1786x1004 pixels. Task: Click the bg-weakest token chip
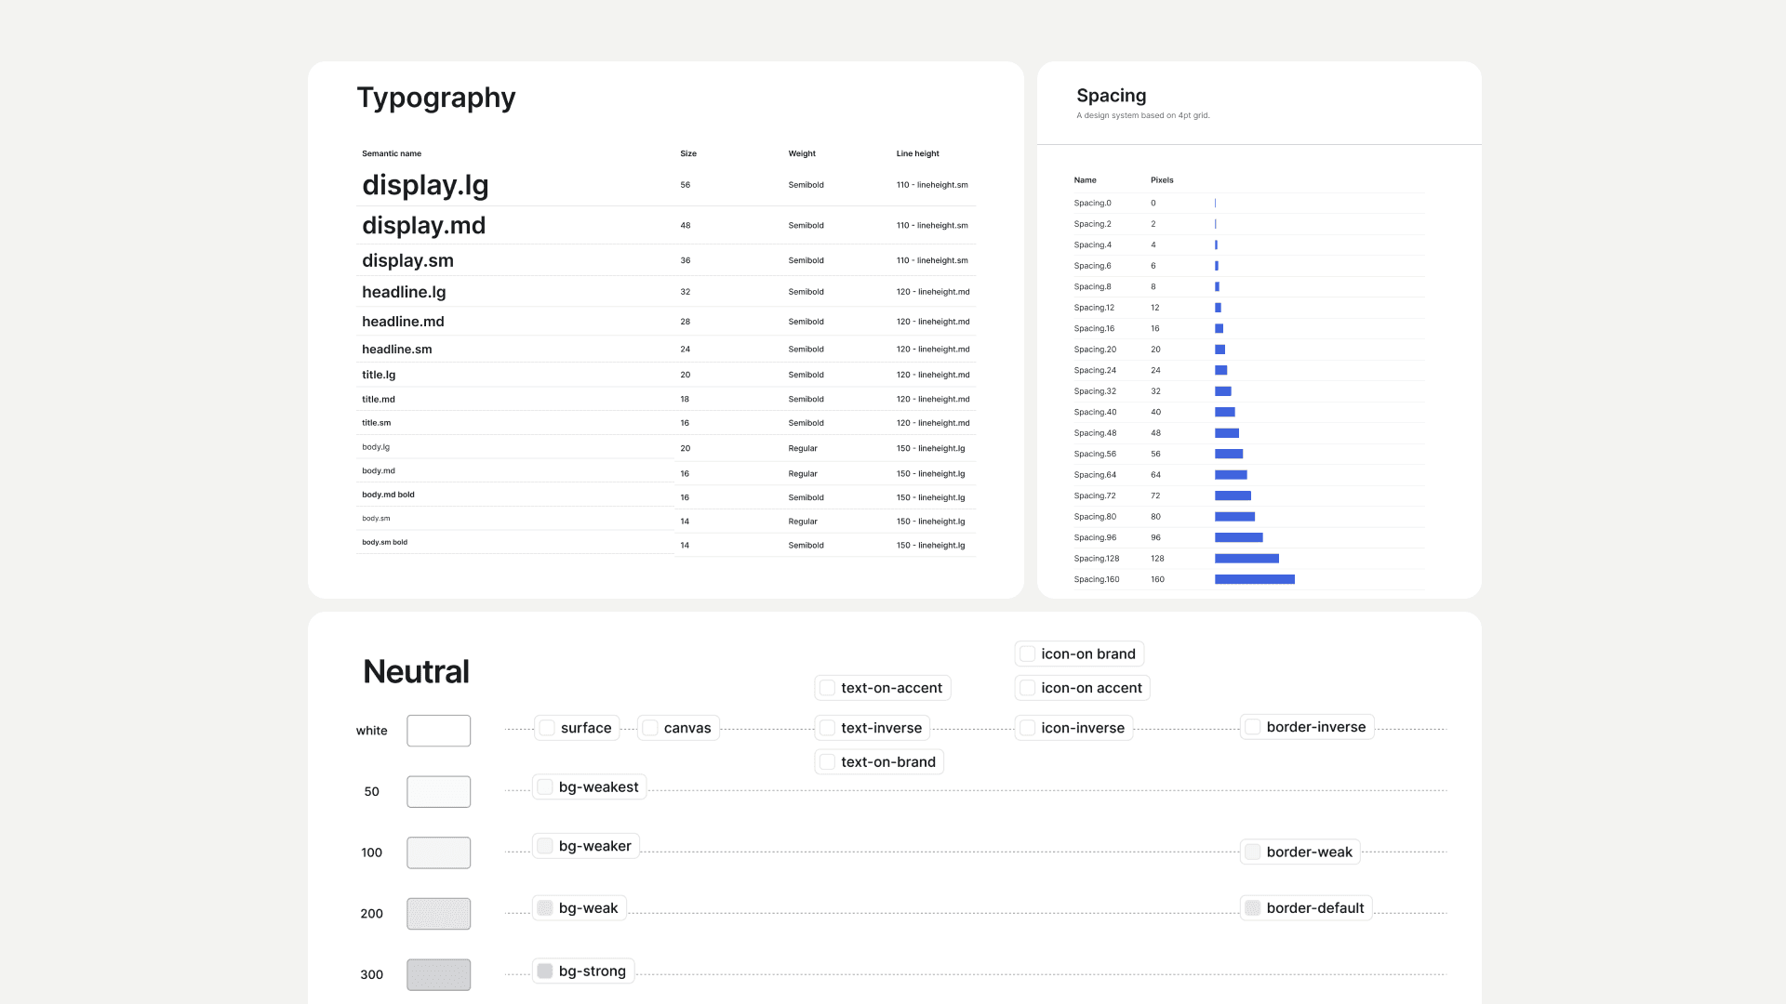coord(589,787)
